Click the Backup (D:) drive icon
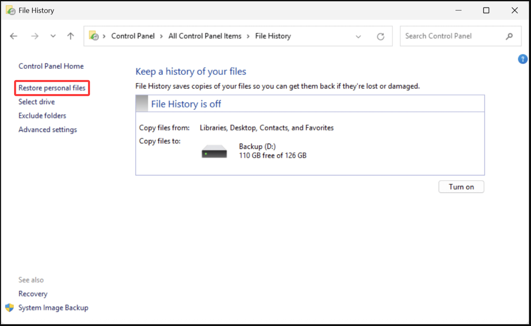Image resolution: width=531 pixels, height=326 pixels. point(214,151)
